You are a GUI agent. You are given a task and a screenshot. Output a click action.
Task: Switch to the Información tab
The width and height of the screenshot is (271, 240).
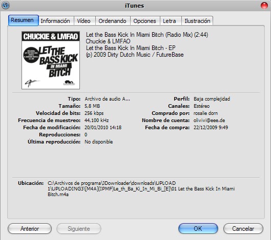(56, 21)
